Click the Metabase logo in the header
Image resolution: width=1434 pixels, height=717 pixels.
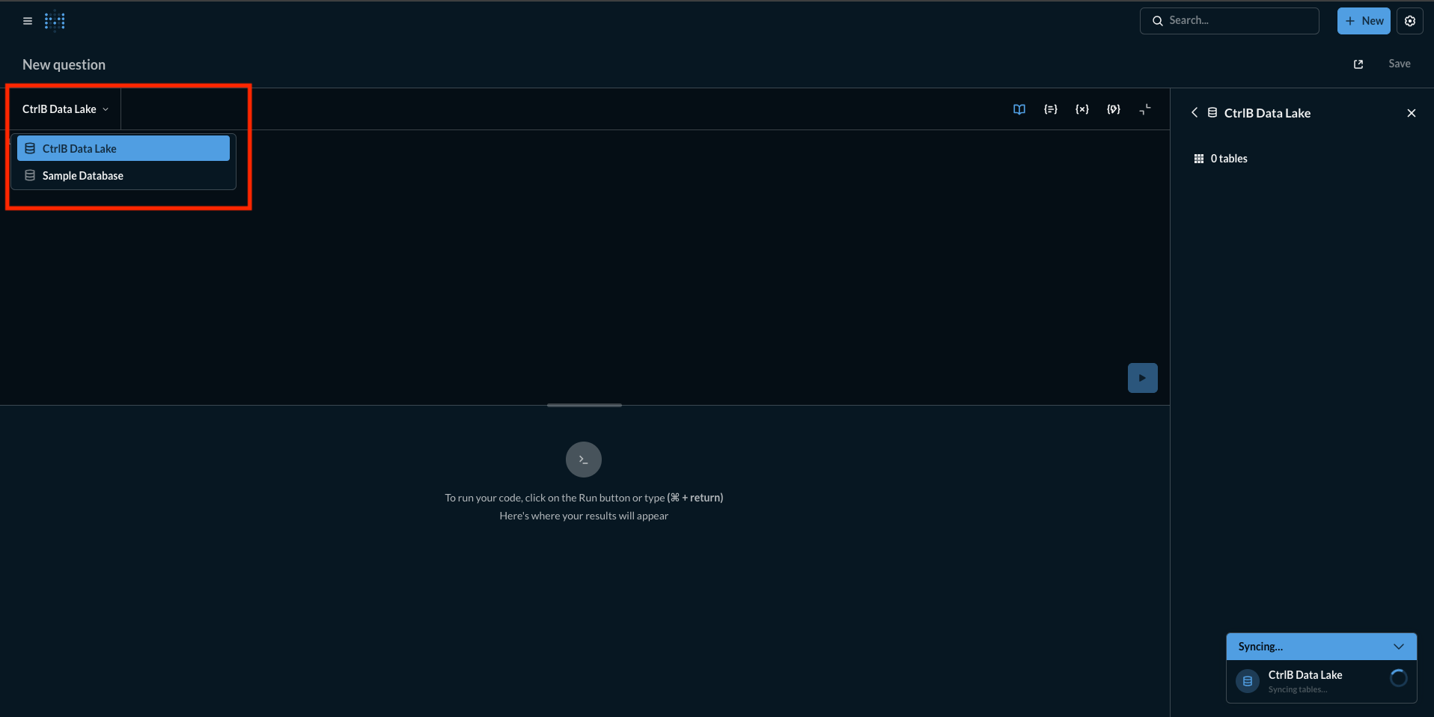pos(55,20)
